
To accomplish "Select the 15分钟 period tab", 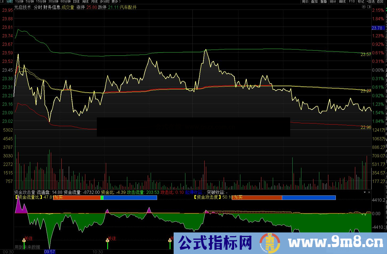I will (x=41, y=2).
